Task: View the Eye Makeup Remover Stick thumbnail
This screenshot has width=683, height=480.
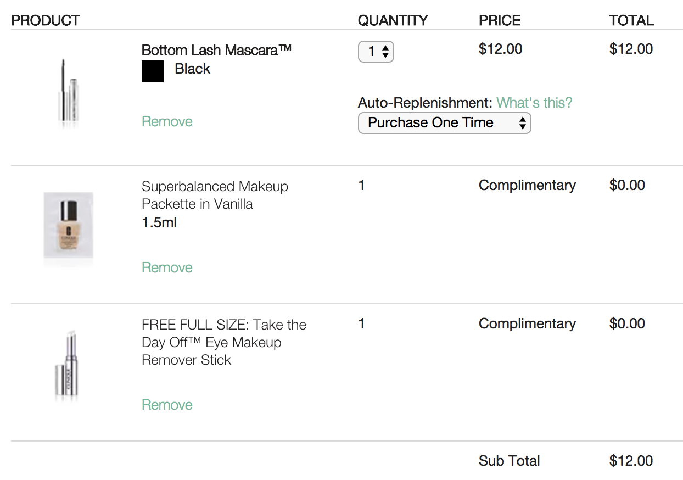Action: click(x=67, y=366)
